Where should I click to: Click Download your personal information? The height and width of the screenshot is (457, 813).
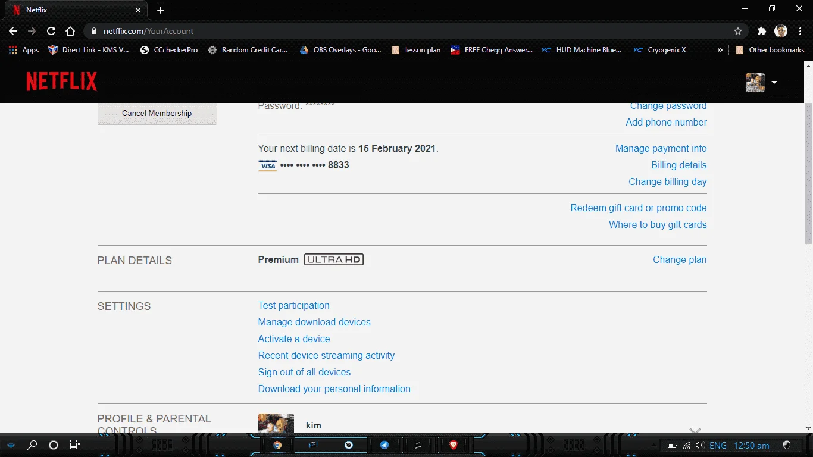(334, 389)
